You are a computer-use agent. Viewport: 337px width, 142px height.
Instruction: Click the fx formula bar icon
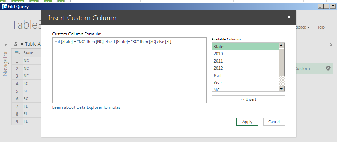point(16,44)
